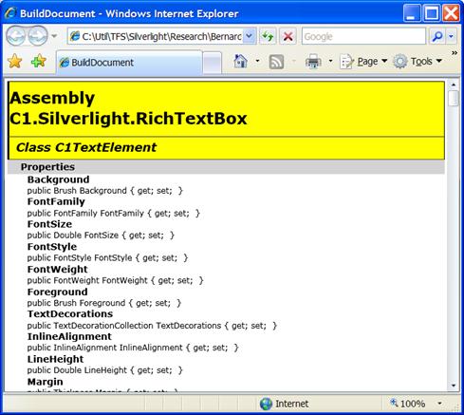The image size is (464, 415).
Task: Print the page with the printer icon
Action: (313, 61)
